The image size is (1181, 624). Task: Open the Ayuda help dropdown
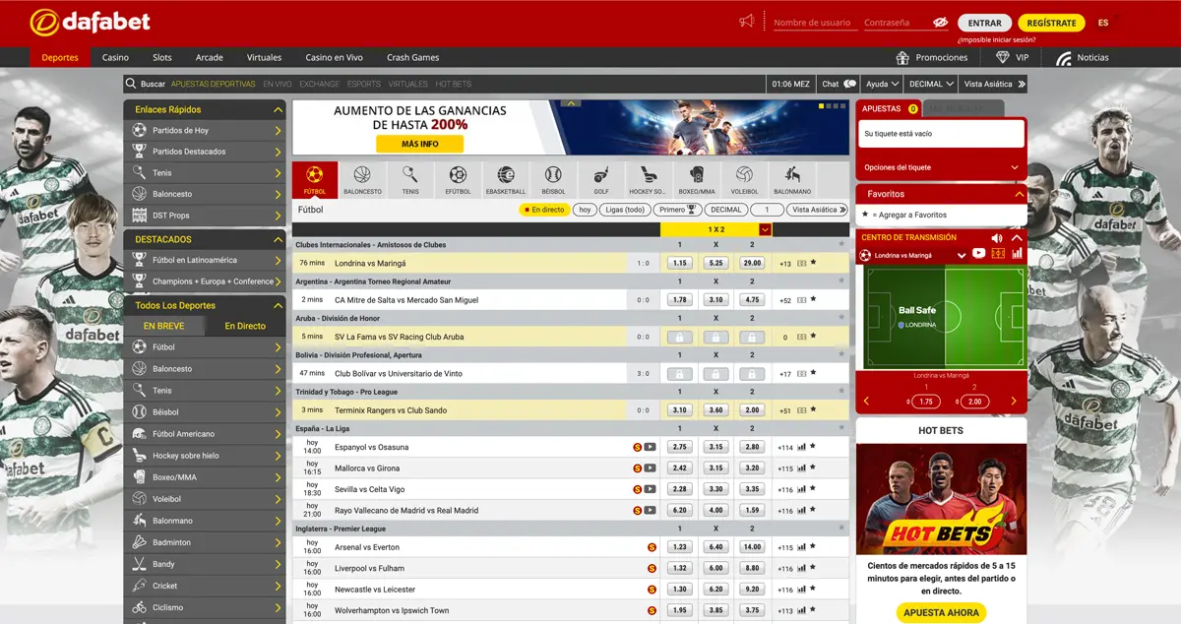tap(882, 85)
